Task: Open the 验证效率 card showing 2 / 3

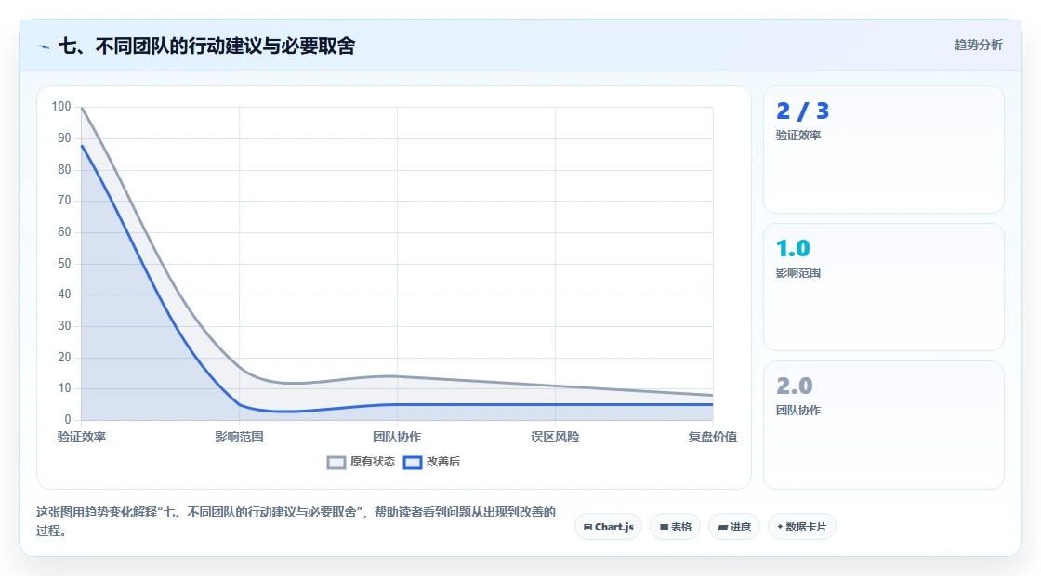Action: pyautogui.click(x=884, y=150)
